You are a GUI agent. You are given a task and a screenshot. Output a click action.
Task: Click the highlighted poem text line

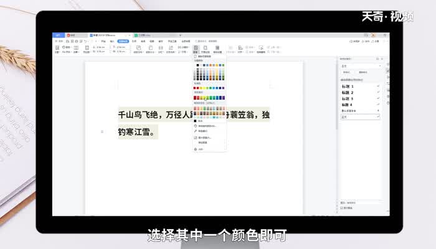click(x=194, y=115)
